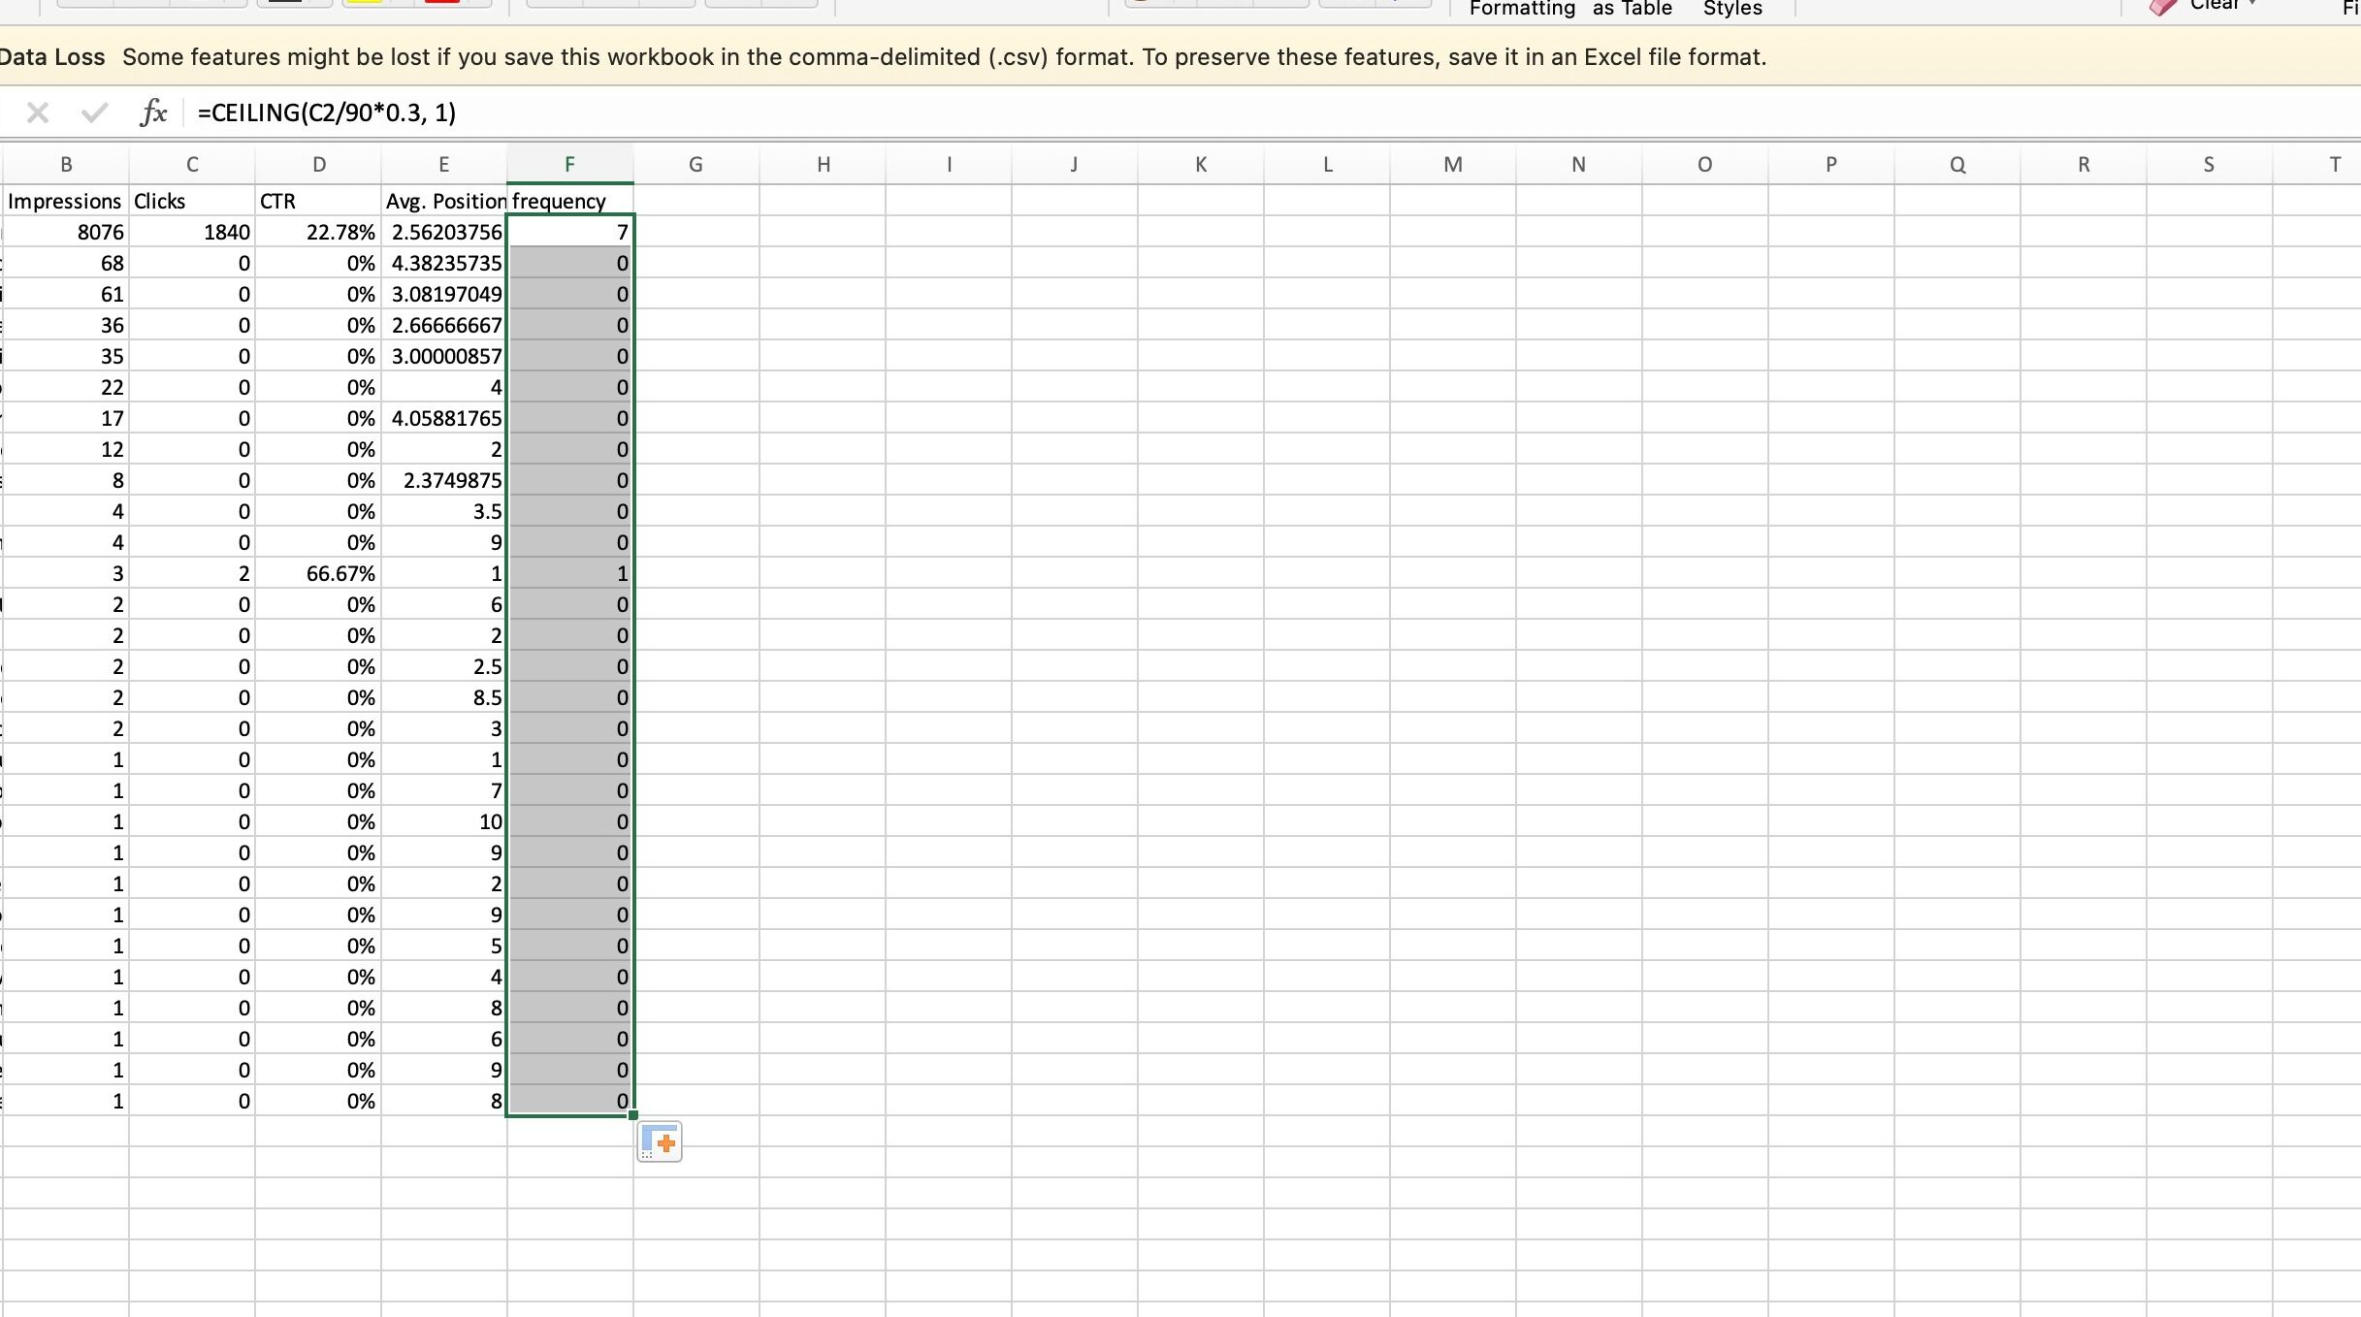Select the Impressions header cell

click(x=66, y=201)
